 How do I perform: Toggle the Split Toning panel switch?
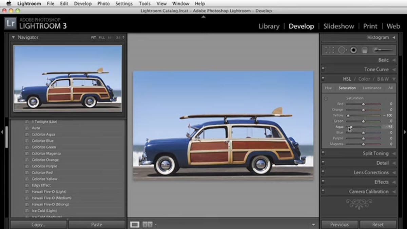coord(323,153)
